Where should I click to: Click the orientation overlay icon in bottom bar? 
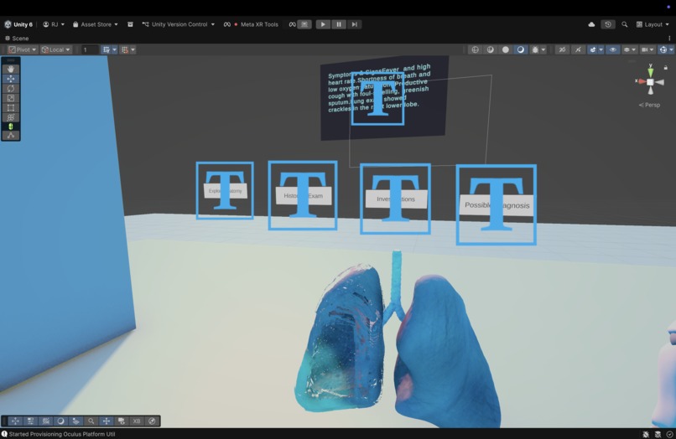point(107,421)
